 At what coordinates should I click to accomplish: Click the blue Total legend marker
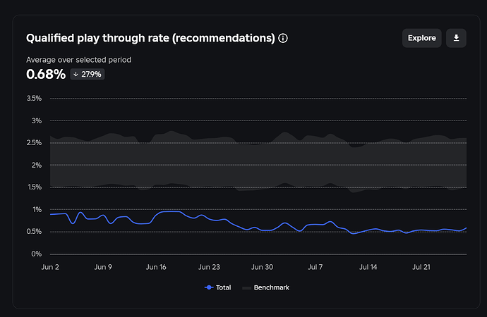[209, 287]
